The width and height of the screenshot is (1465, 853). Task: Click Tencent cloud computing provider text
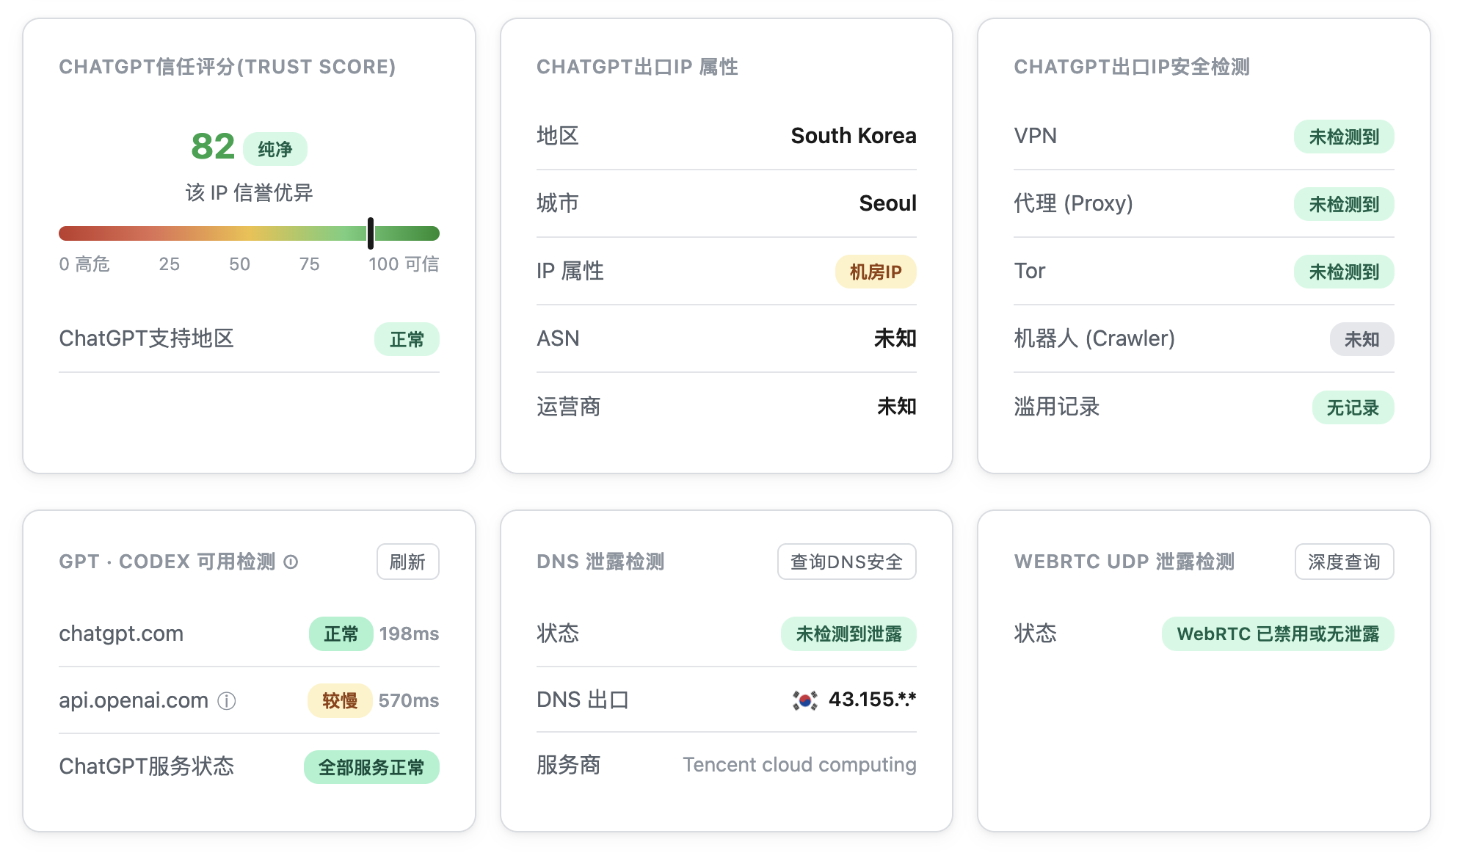(799, 765)
